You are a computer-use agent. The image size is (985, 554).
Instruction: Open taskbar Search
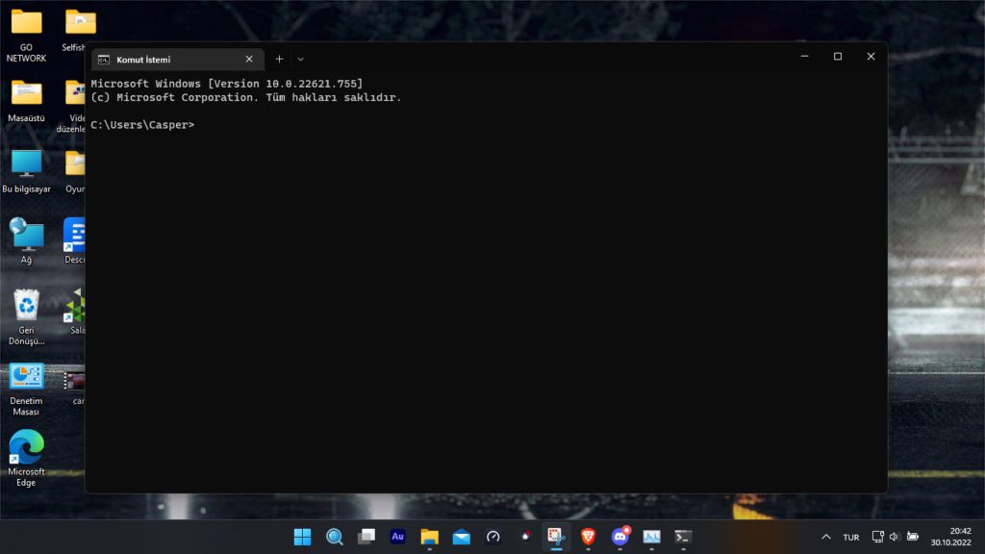coord(334,537)
